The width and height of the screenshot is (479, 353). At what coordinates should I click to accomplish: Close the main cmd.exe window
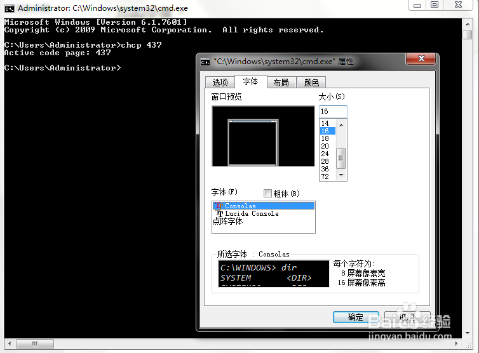click(x=458, y=5)
